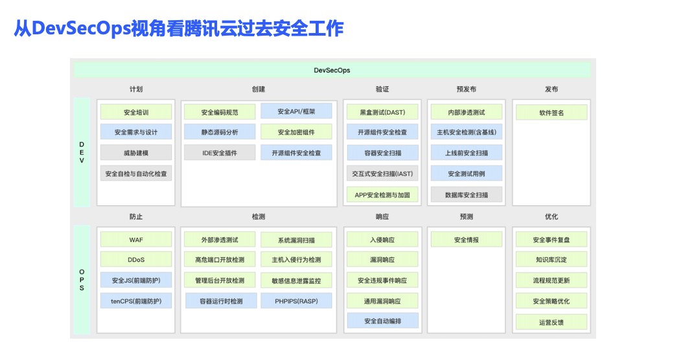Click the IDE安全插件 block
The image size is (683, 360).
point(220,153)
